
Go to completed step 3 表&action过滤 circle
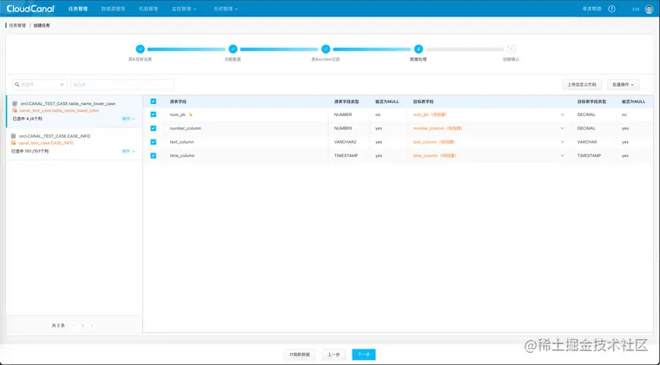pos(326,49)
